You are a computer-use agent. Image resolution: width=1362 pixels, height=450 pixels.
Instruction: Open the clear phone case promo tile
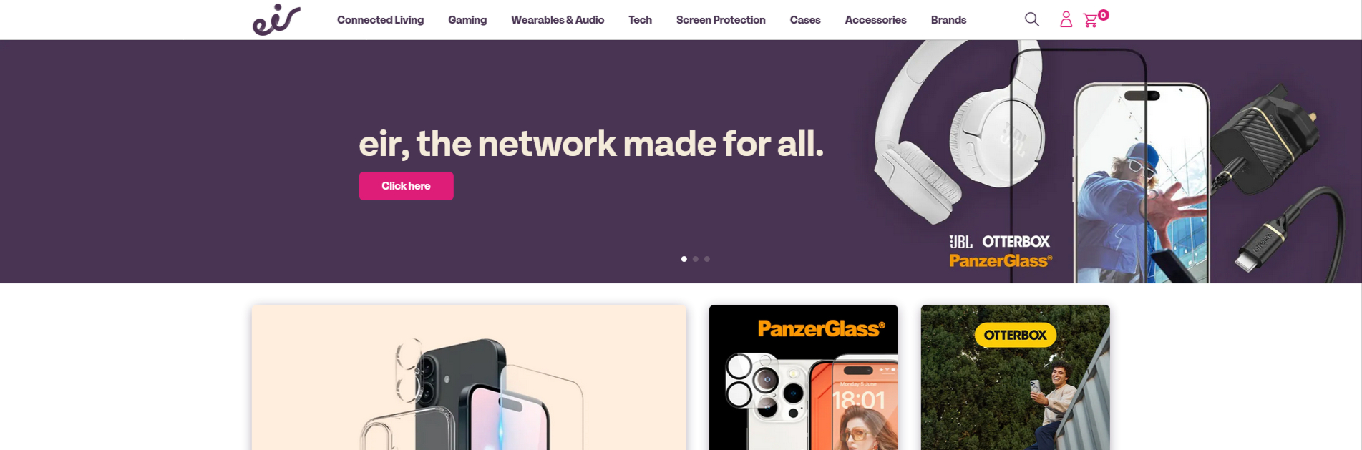tap(469, 378)
